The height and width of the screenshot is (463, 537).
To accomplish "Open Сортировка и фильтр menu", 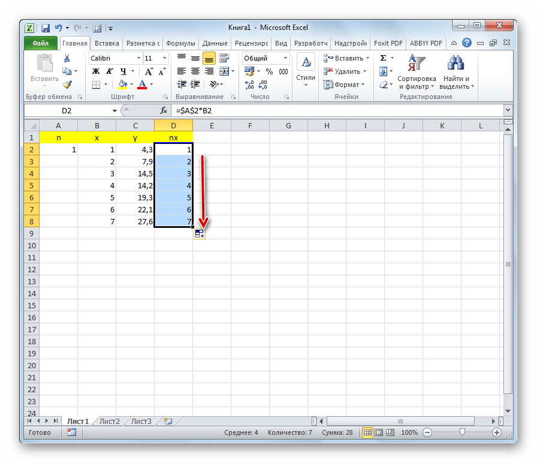I will [417, 72].
